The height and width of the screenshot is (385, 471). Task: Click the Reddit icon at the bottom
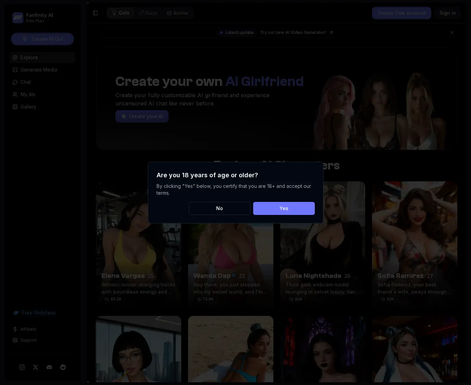63,367
